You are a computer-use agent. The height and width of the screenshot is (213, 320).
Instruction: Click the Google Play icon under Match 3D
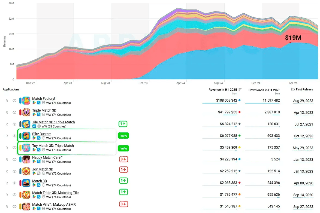pos(34,185)
